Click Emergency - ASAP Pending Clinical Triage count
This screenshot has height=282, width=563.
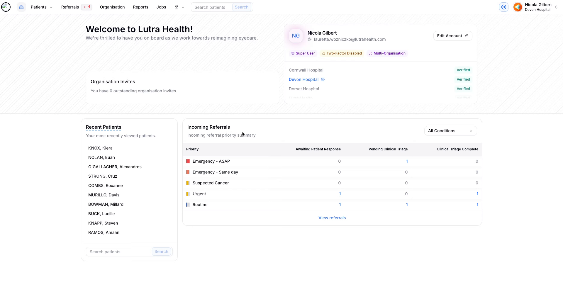click(407, 161)
